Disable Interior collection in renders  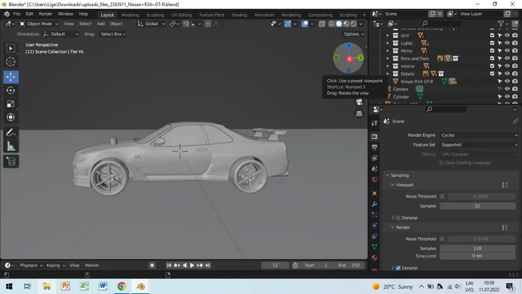[x=515, y=66]
